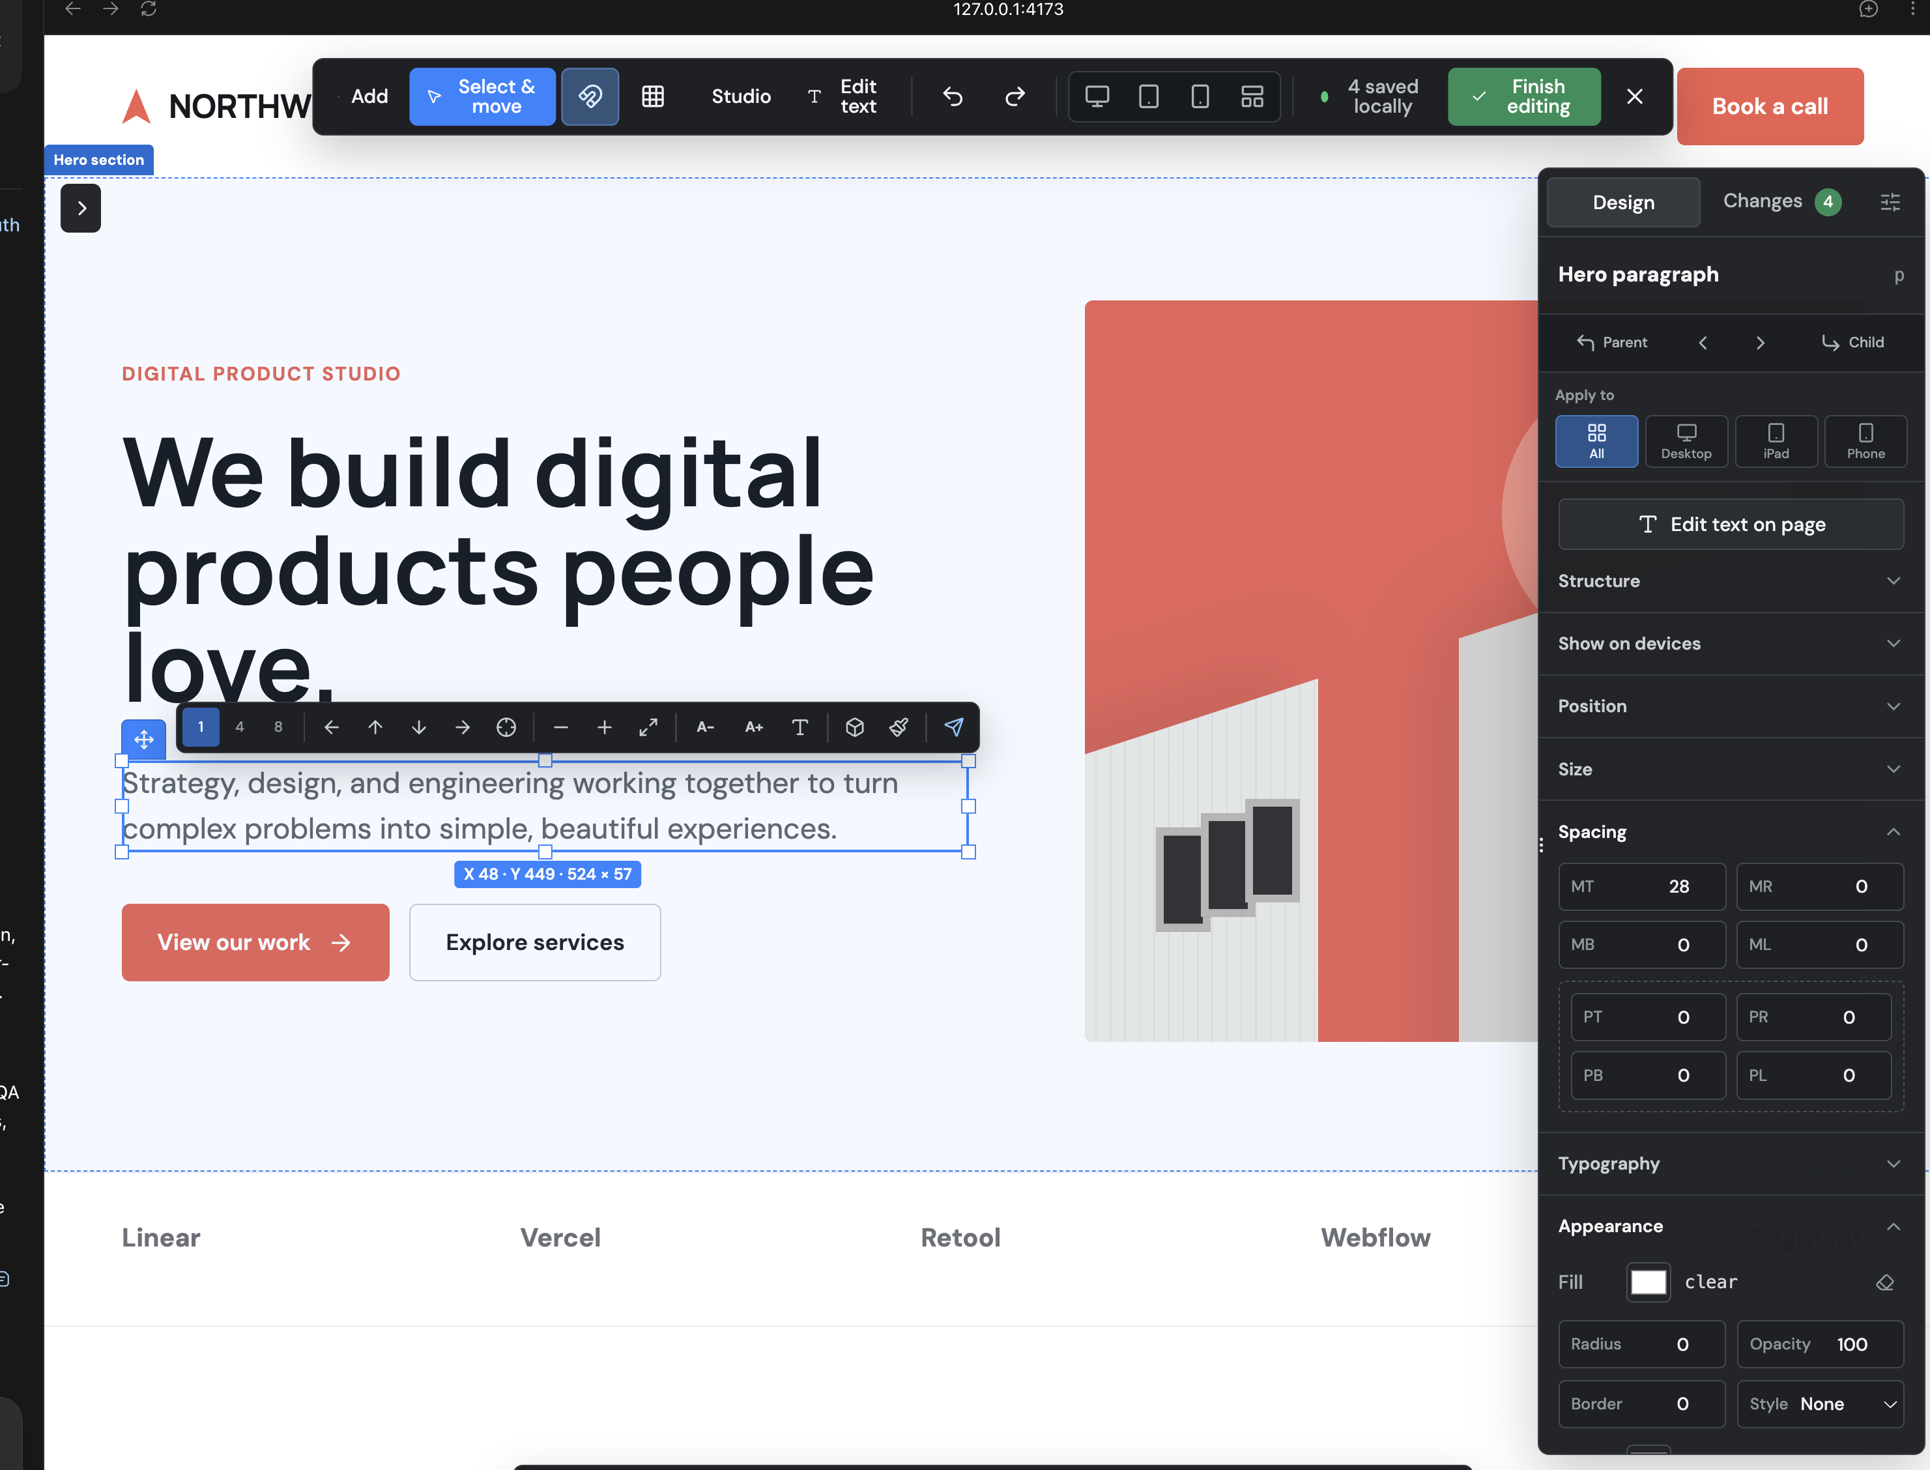
Task: Click the diagonal expand icon
Action: coord(648,727)
